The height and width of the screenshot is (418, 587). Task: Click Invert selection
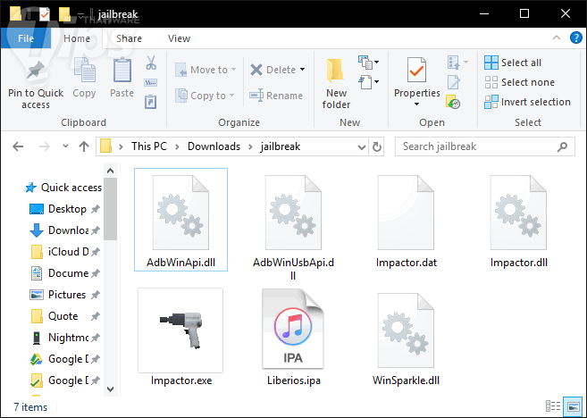527,102
